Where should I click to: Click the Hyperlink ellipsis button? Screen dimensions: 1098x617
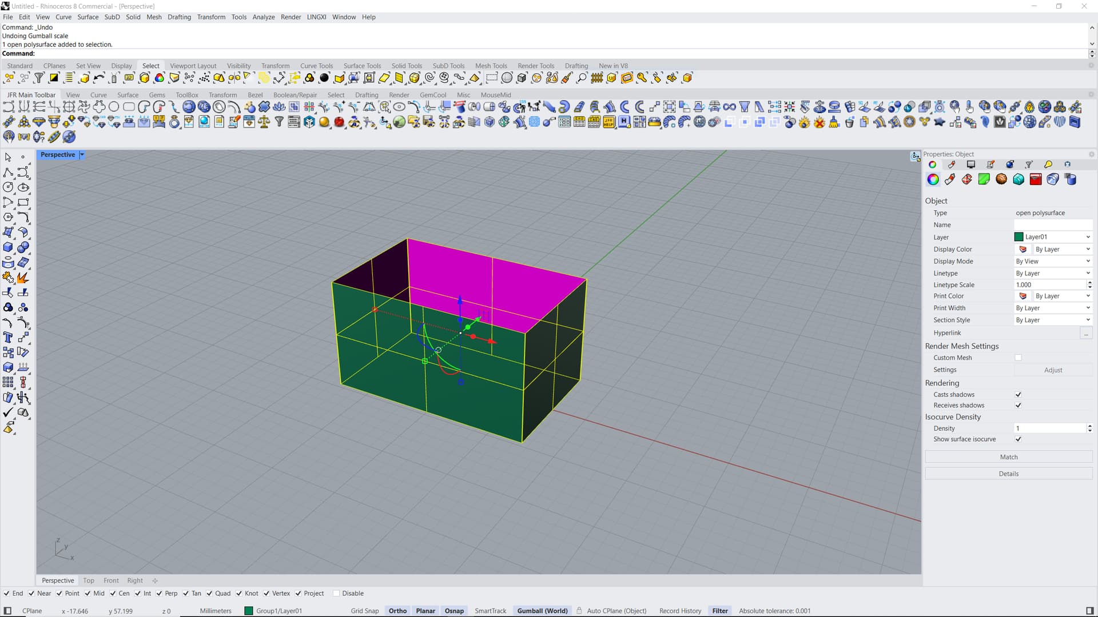1086,333
